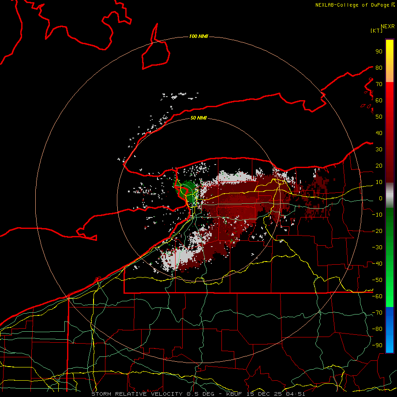397x397 pixels.
Task: Click the -40 value on velocity scale
Action: click(x=377, y=264)
